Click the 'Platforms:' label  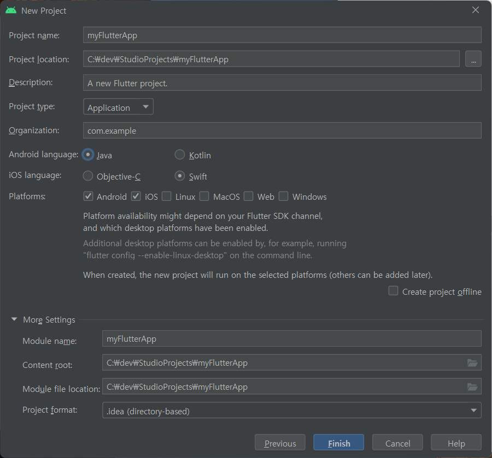[x=27, y=197]
